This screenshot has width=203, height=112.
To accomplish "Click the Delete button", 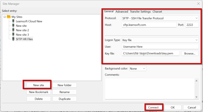I will point(39,99).
